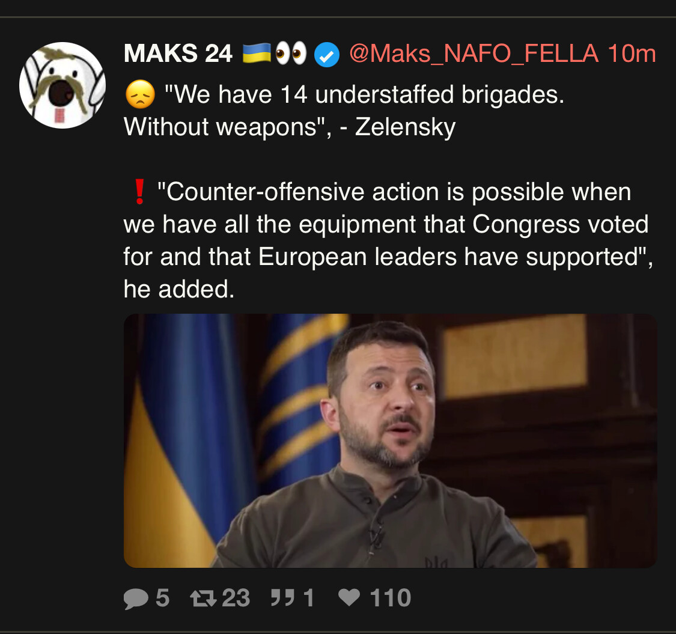Image resolution: width=676 pixels, height=634 pixels.
Task: Open the attached Zelensky image
Action: (x=391, y=440)
